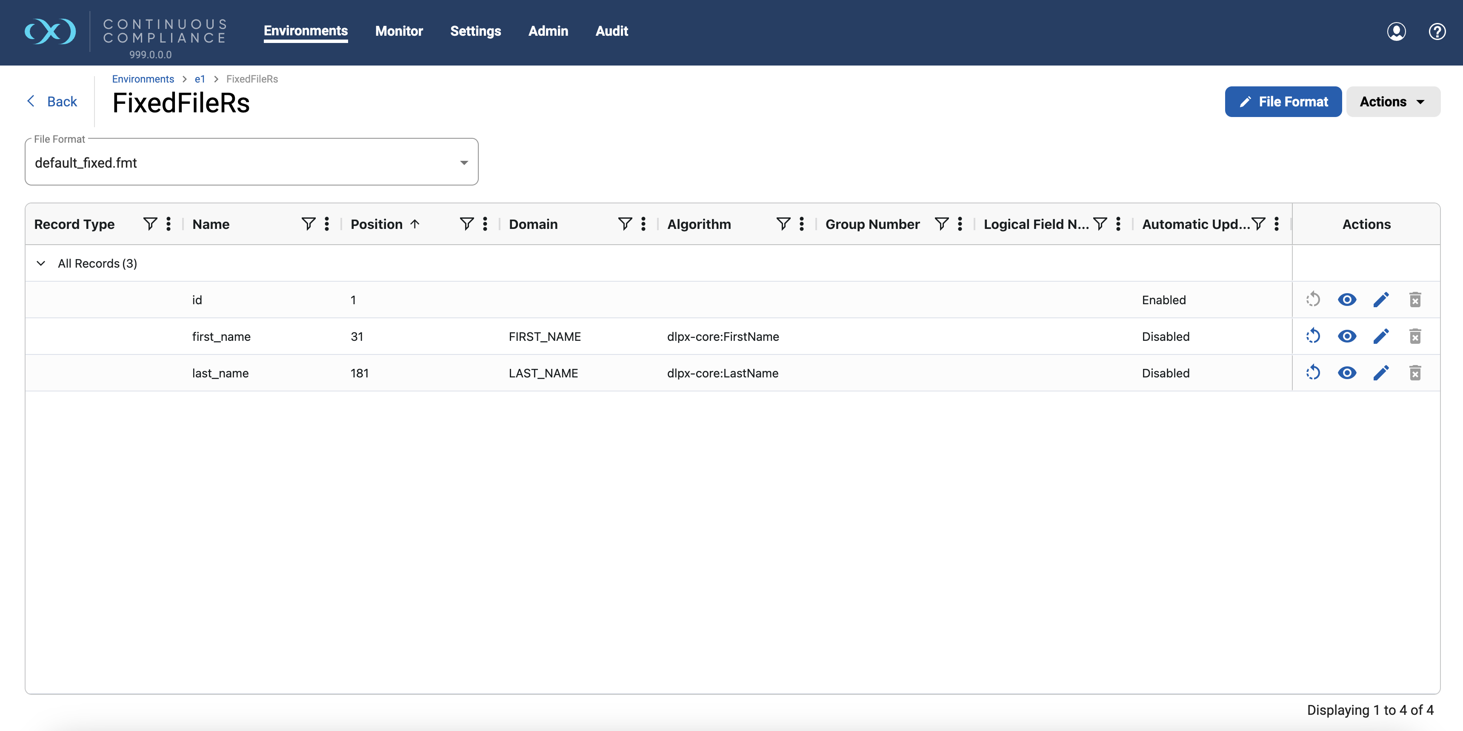Image resolution: width=1463 pixels, height=731 pixels.
Task: Open Algorithm column three-dot menu
Action: 801,224
